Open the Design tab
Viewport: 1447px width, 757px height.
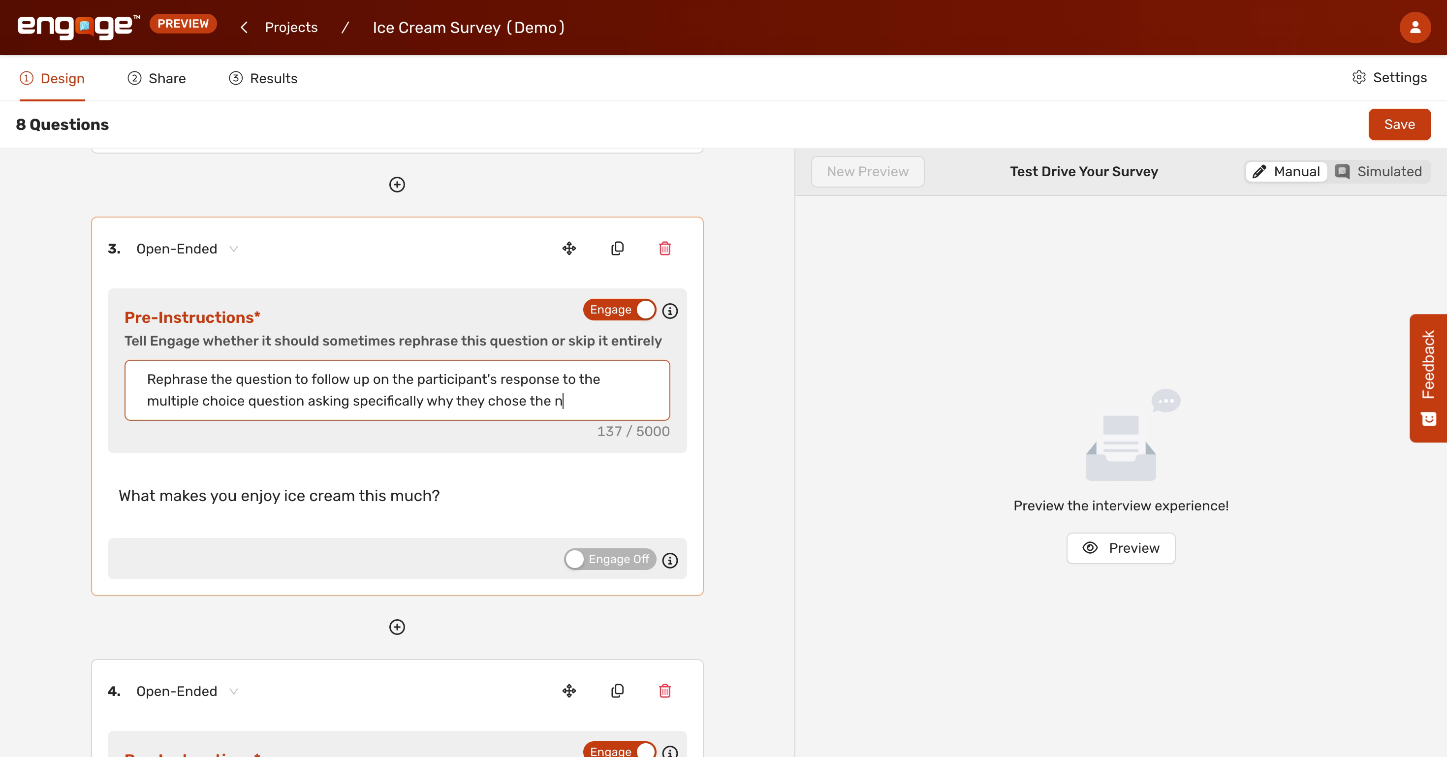pyautogui.click(x=52, y=78)
